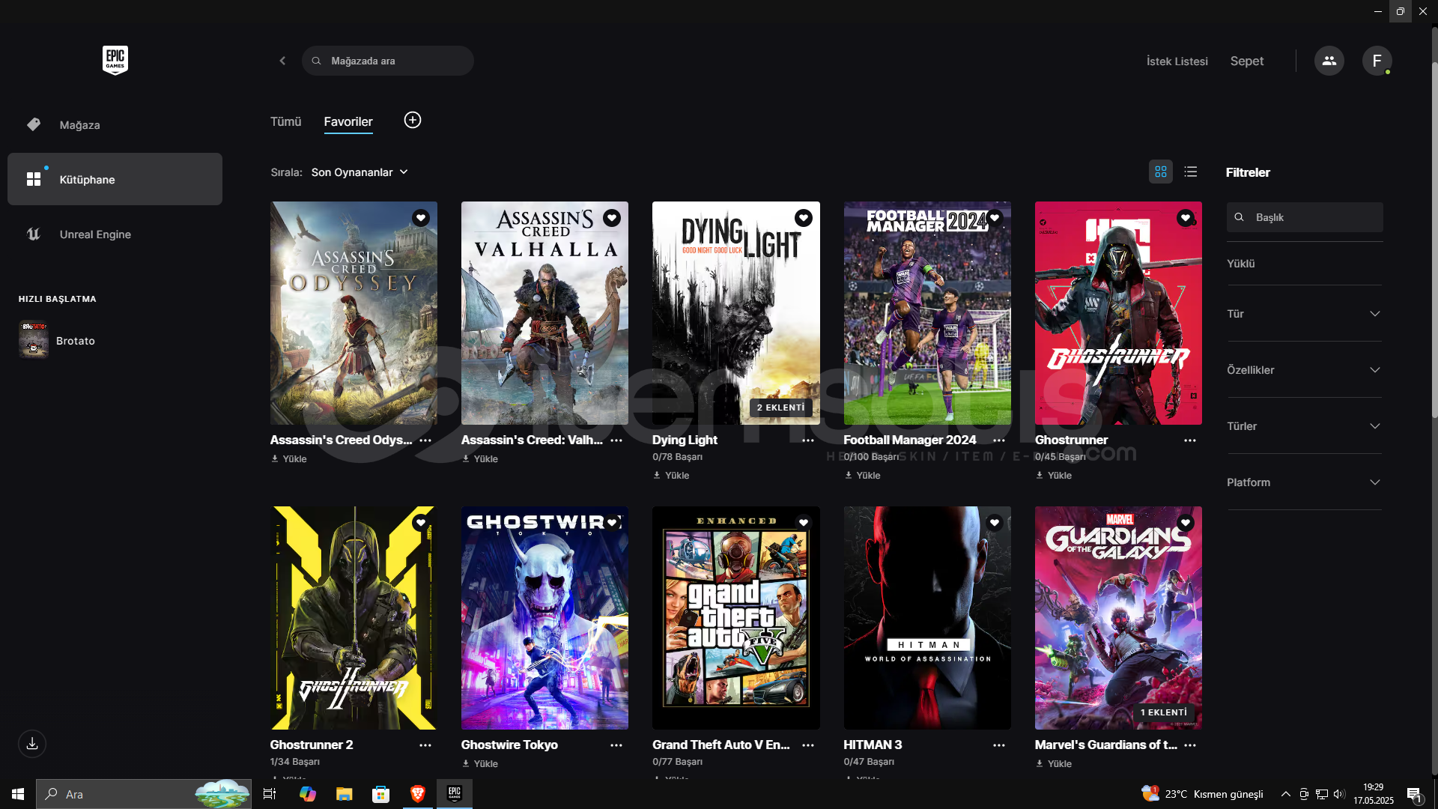Open the Sepet cart
1438x809 pixels.
pyautogui.click(x=1246, y=61)
